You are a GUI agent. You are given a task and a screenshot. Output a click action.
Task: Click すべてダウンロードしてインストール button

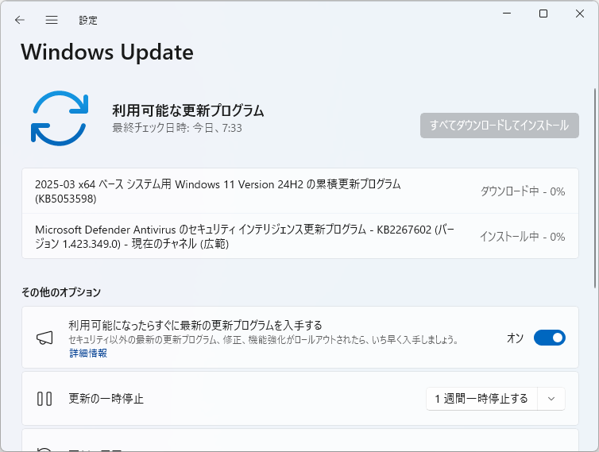click(x=499, y=126)
